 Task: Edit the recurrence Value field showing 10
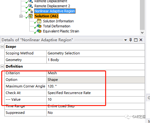coord(96,100)
